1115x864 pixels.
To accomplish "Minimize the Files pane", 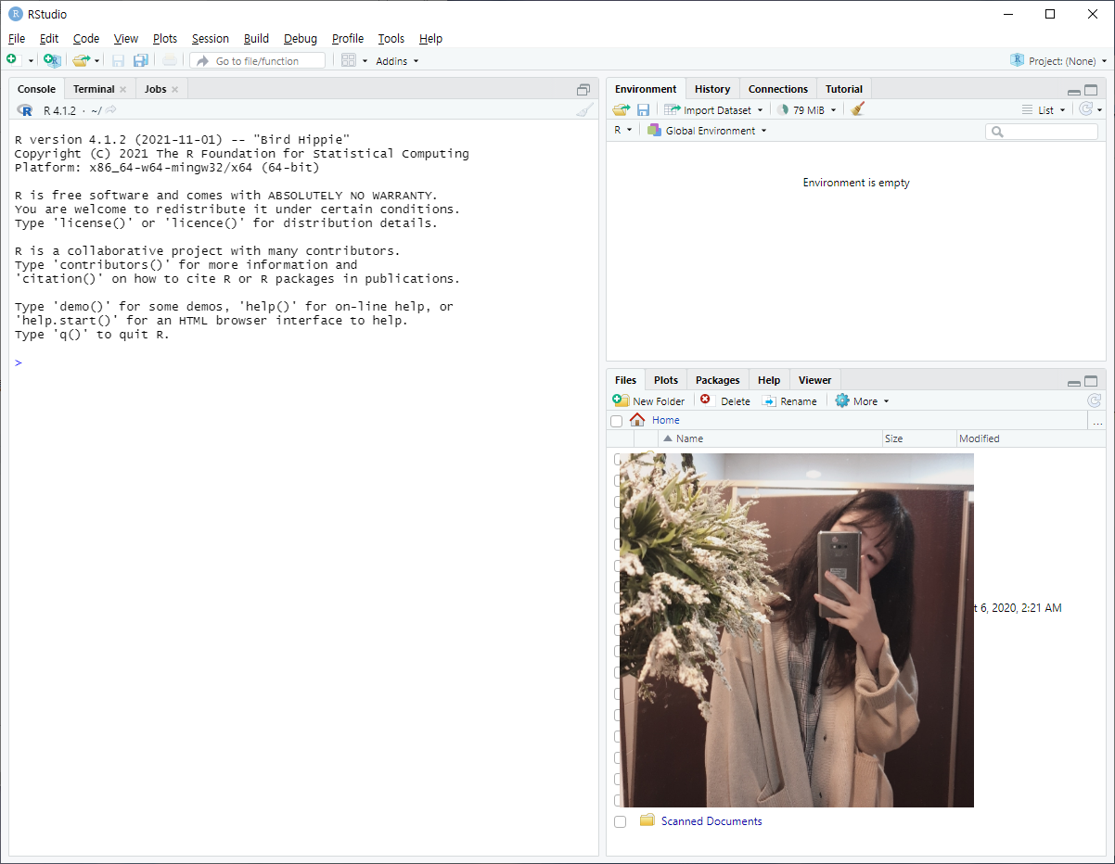I will click(1074, 382).
